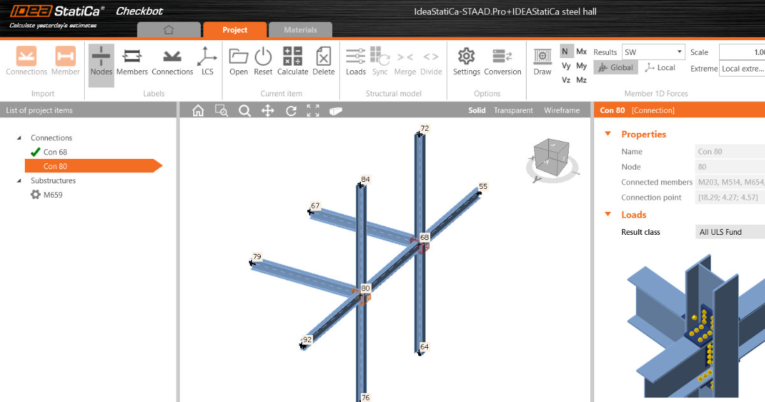Open the Results SW dropdown
765x402 pixels.
pyautogui.click(x=653, y=52)
